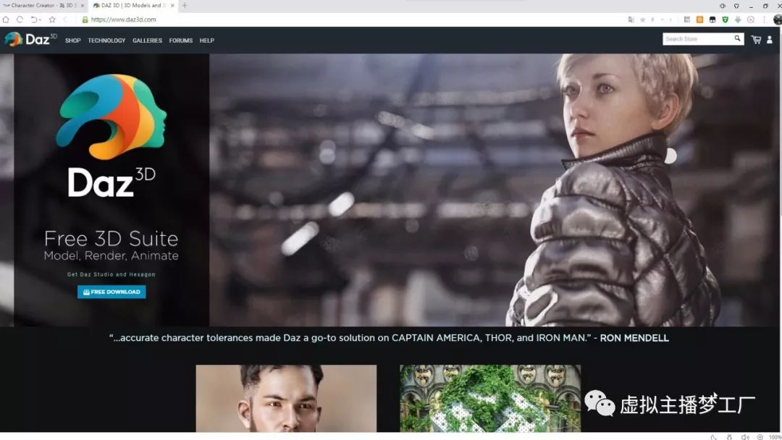Viewport: 782px width, 440px height.
Task: Click the translate icon in address bar
Action: tap(631, 20)
